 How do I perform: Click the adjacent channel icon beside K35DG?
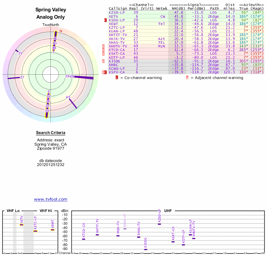(x=103, y=61)
